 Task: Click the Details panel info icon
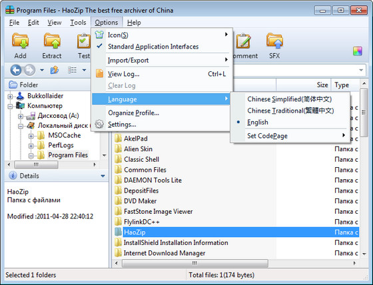[x=13, y=176]
